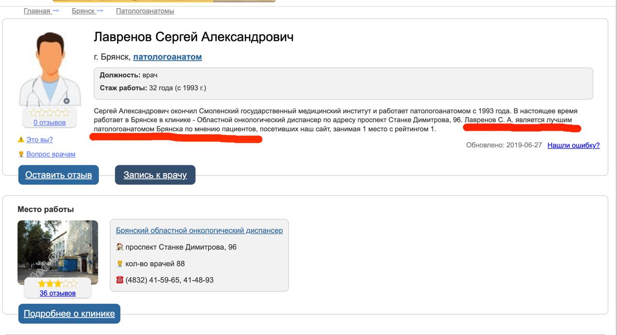Open the clinic building photo thumbnail
This screenshot has width=617, height=335.
tap(58, 253)
